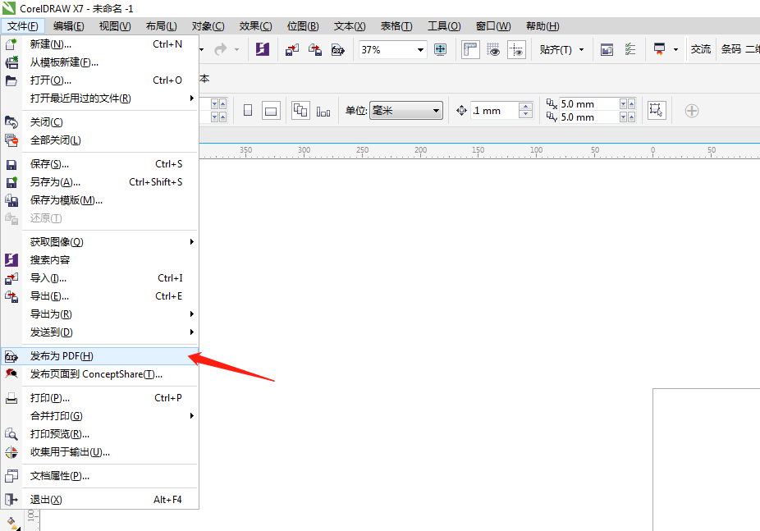The image size is (760, 531).
Task: Expand 发送到(D) submenu
Action: [100, 332]
